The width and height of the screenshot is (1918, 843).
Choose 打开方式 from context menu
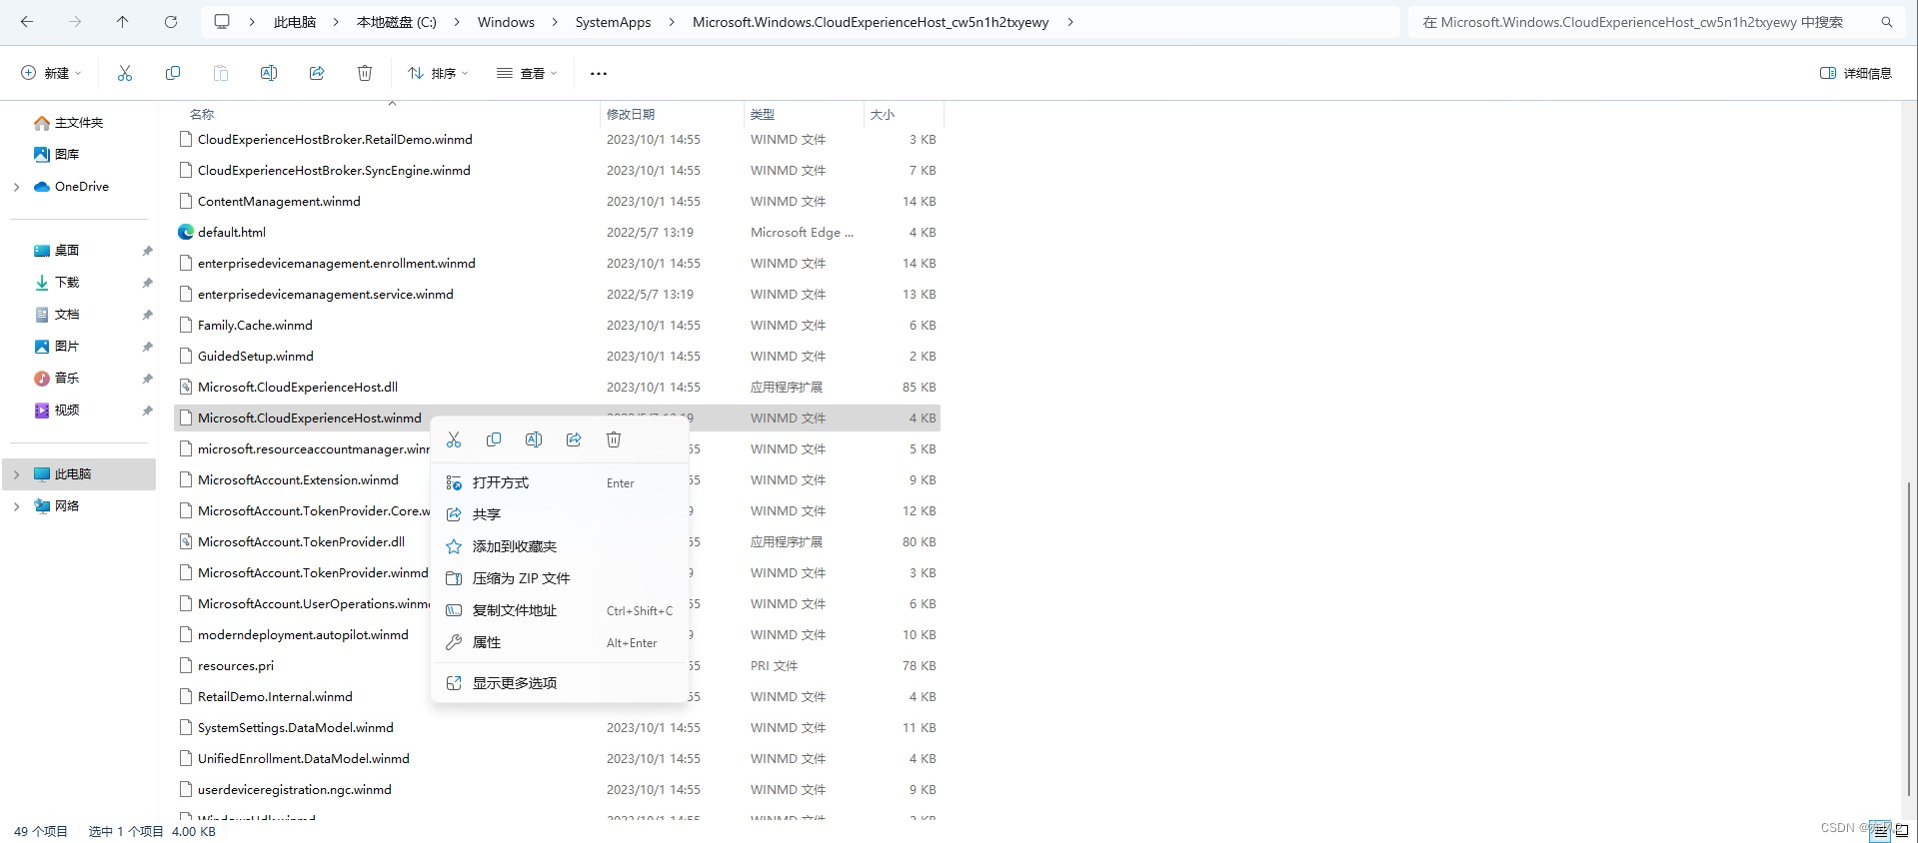560,482
